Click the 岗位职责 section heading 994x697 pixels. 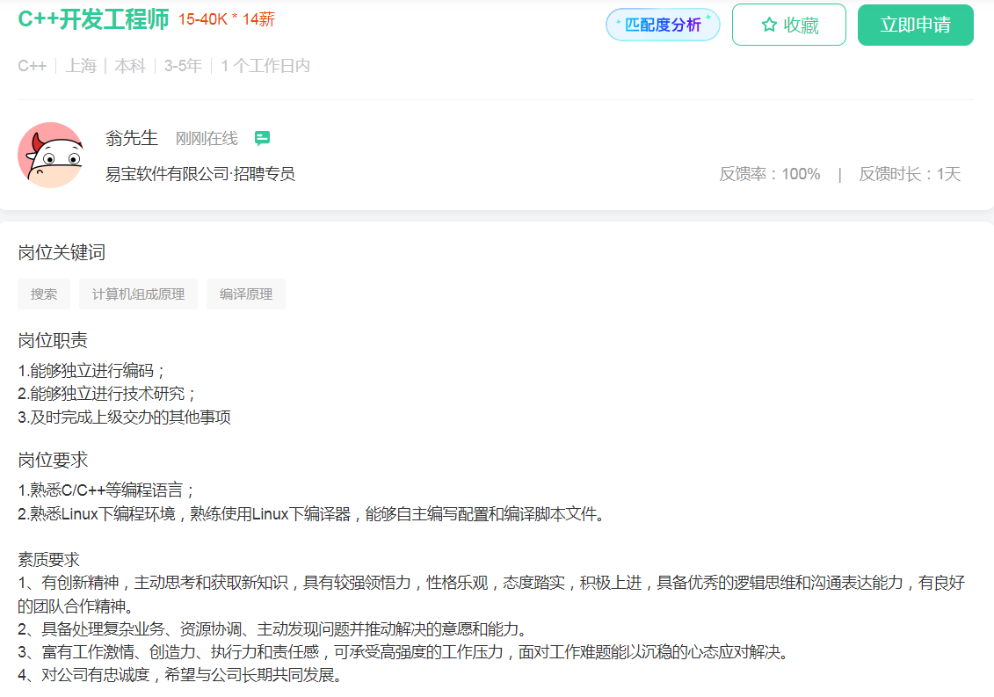tap(53, 341)
